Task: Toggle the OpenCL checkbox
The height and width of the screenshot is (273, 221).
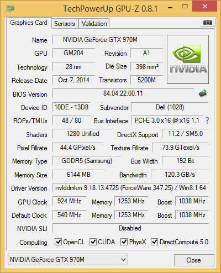Action: click(58, 242)
